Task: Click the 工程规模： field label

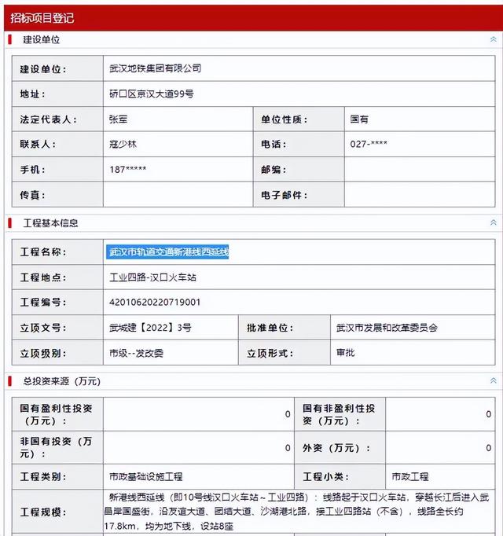Action: pyautogui.click(x=43, y=512)
